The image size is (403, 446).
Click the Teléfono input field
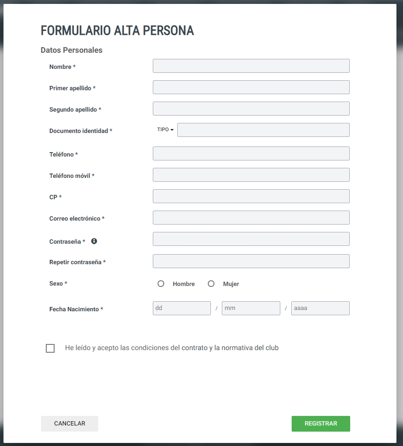(x=251, y=153)
